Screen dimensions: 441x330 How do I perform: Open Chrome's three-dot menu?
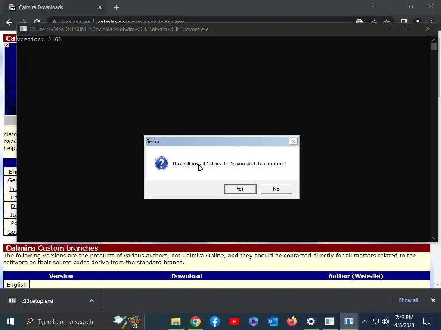432,22
